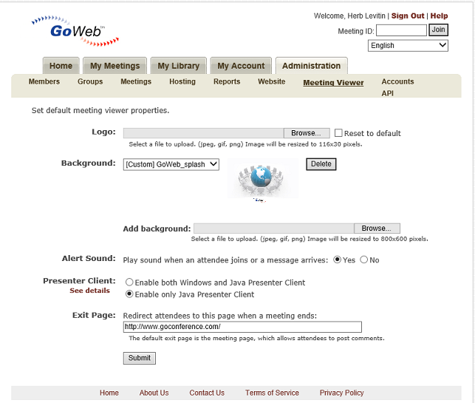Choose Enable only Java Presenter Client

[129, 294]
